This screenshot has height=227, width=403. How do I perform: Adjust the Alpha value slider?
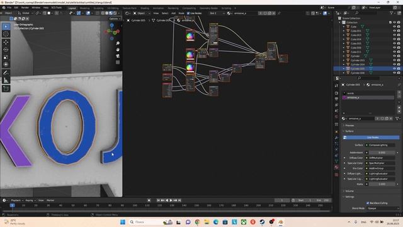pyautogui.click(x=382, y=184)
